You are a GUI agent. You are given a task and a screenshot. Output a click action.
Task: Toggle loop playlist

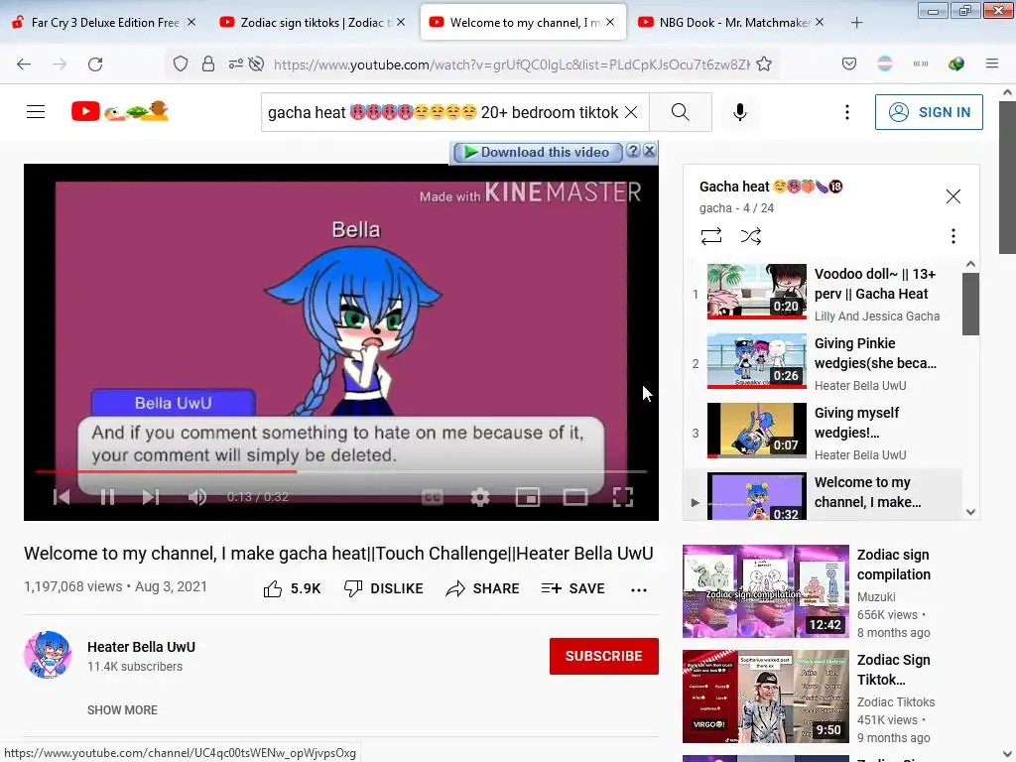710,236
